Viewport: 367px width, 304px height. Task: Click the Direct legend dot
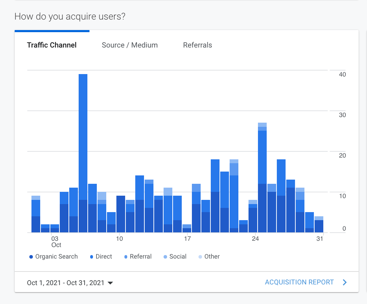coord(92,257)
